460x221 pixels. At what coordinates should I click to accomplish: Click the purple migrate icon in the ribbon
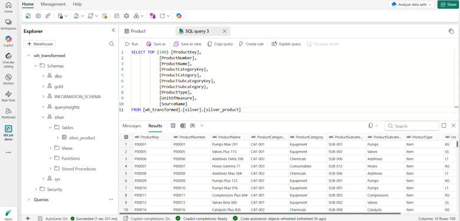pyautogui.click(x=153, y=16)
